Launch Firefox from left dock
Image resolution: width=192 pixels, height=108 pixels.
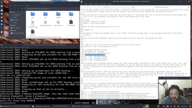coord(1,17)
